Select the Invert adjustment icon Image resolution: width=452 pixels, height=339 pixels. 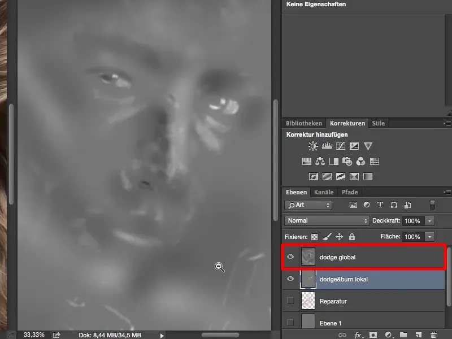(x=312, y=176)
